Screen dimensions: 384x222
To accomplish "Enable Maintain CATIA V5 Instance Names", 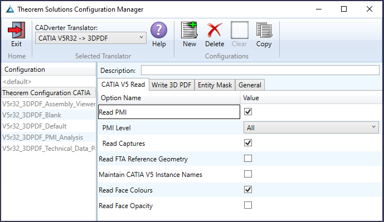I will tap(248, 174).
